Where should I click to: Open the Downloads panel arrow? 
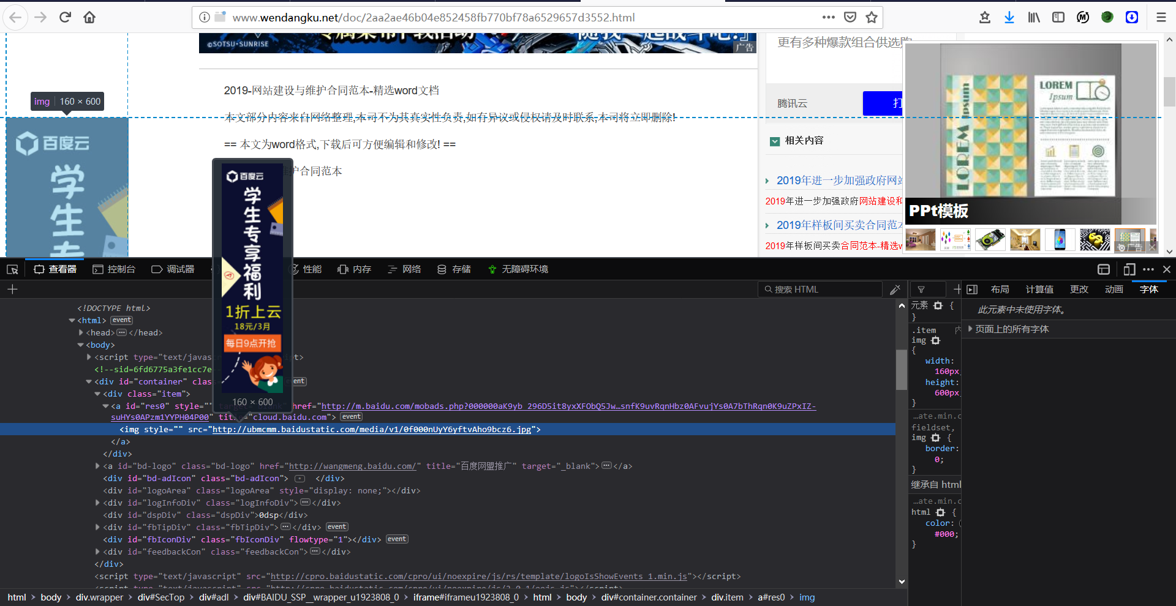1009,17
